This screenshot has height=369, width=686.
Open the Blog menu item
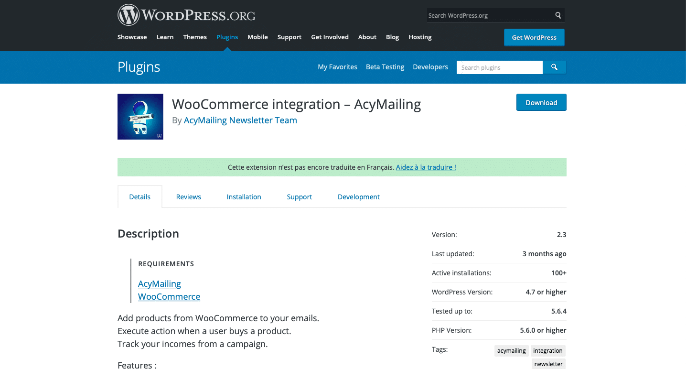392,37
